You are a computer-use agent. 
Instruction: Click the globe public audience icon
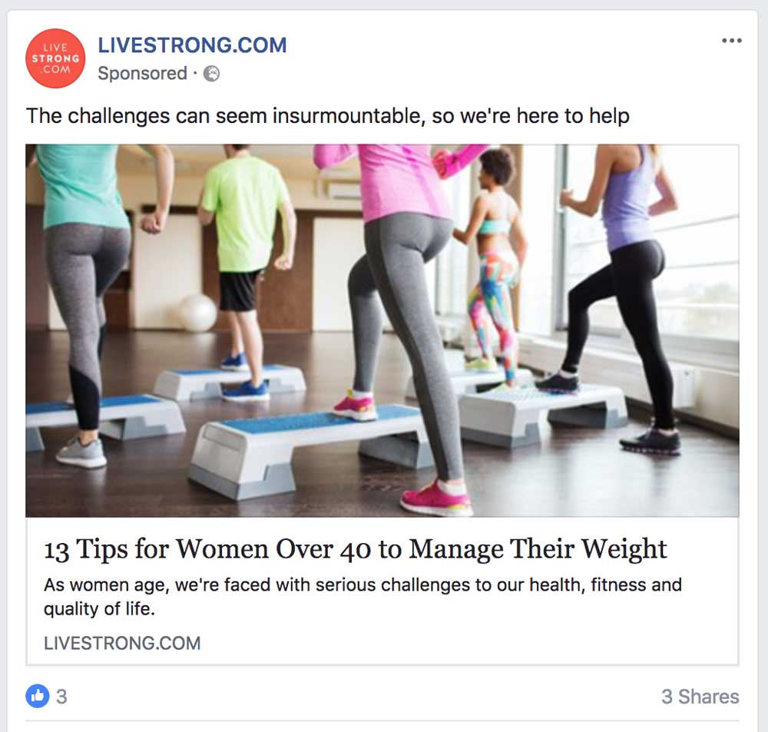point(212,74)
